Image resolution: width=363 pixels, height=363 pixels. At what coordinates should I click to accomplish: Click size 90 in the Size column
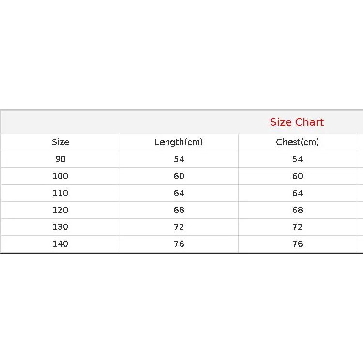click(60, 159)
